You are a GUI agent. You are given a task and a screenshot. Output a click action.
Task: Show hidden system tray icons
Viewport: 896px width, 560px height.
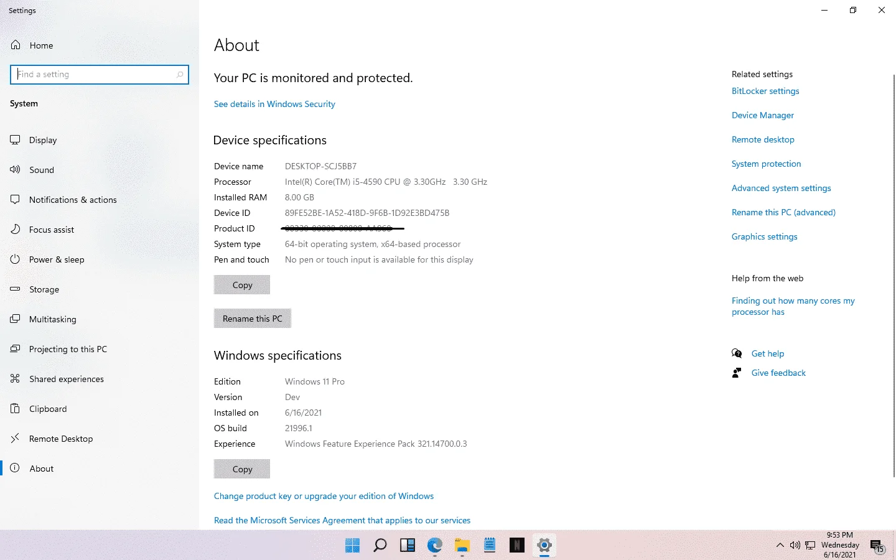click(780, 546)
